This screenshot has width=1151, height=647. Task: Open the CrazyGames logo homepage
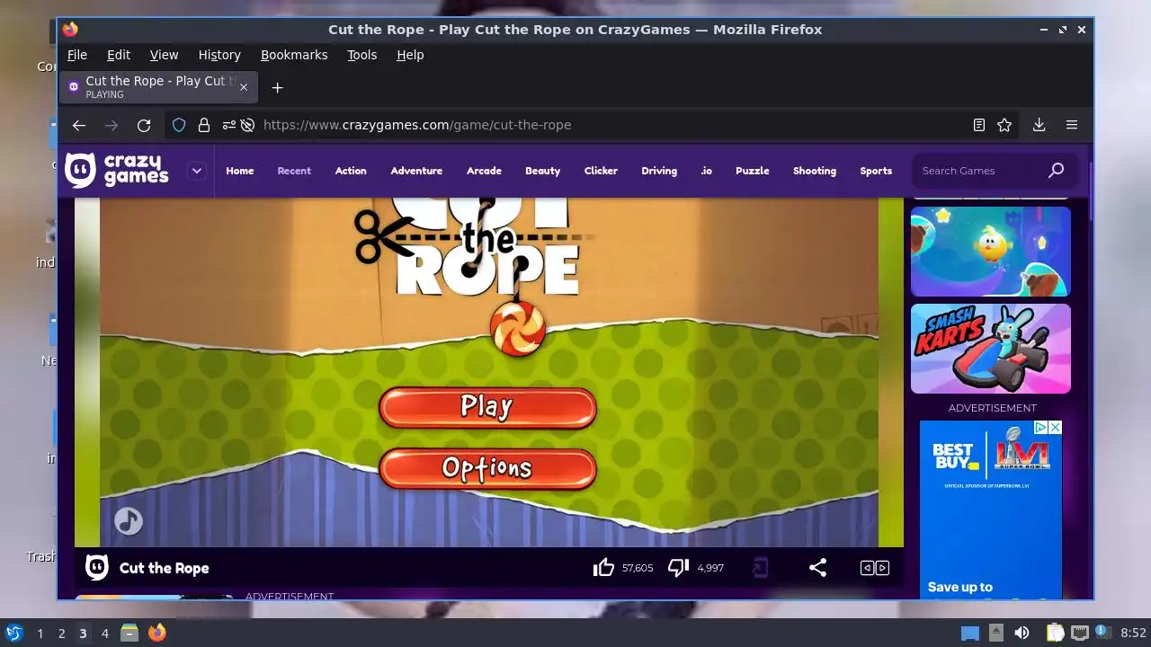(117, 170)
